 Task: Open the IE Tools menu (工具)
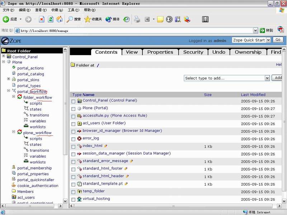coord(74,10)
